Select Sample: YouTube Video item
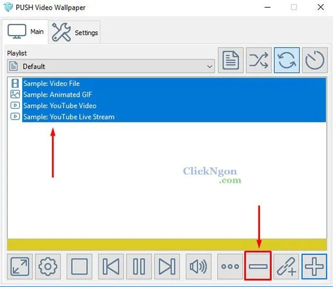 (x=174, y=105)
